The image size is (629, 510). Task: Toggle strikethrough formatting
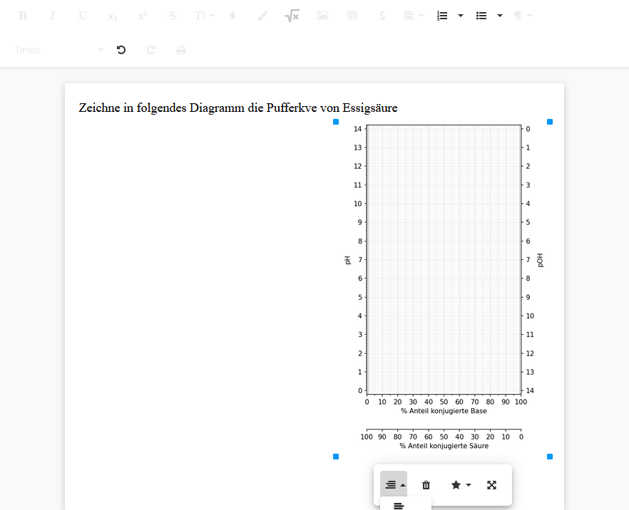[x=173, y=16]
